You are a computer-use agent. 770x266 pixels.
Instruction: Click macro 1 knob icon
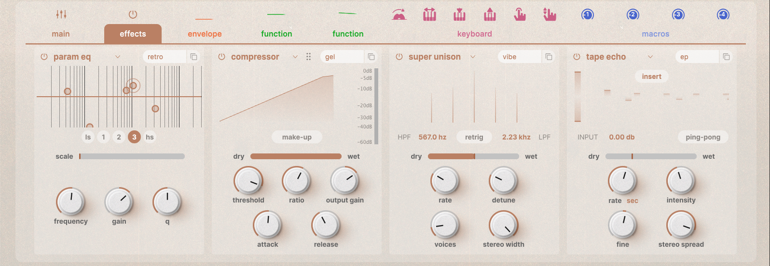point(587,15)
